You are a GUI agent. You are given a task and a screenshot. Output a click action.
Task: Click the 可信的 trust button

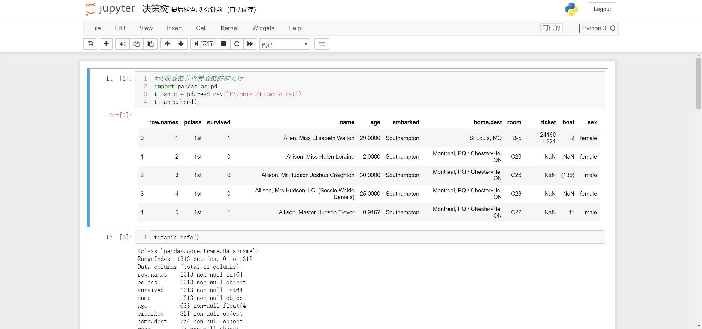(x=552, y=28)
